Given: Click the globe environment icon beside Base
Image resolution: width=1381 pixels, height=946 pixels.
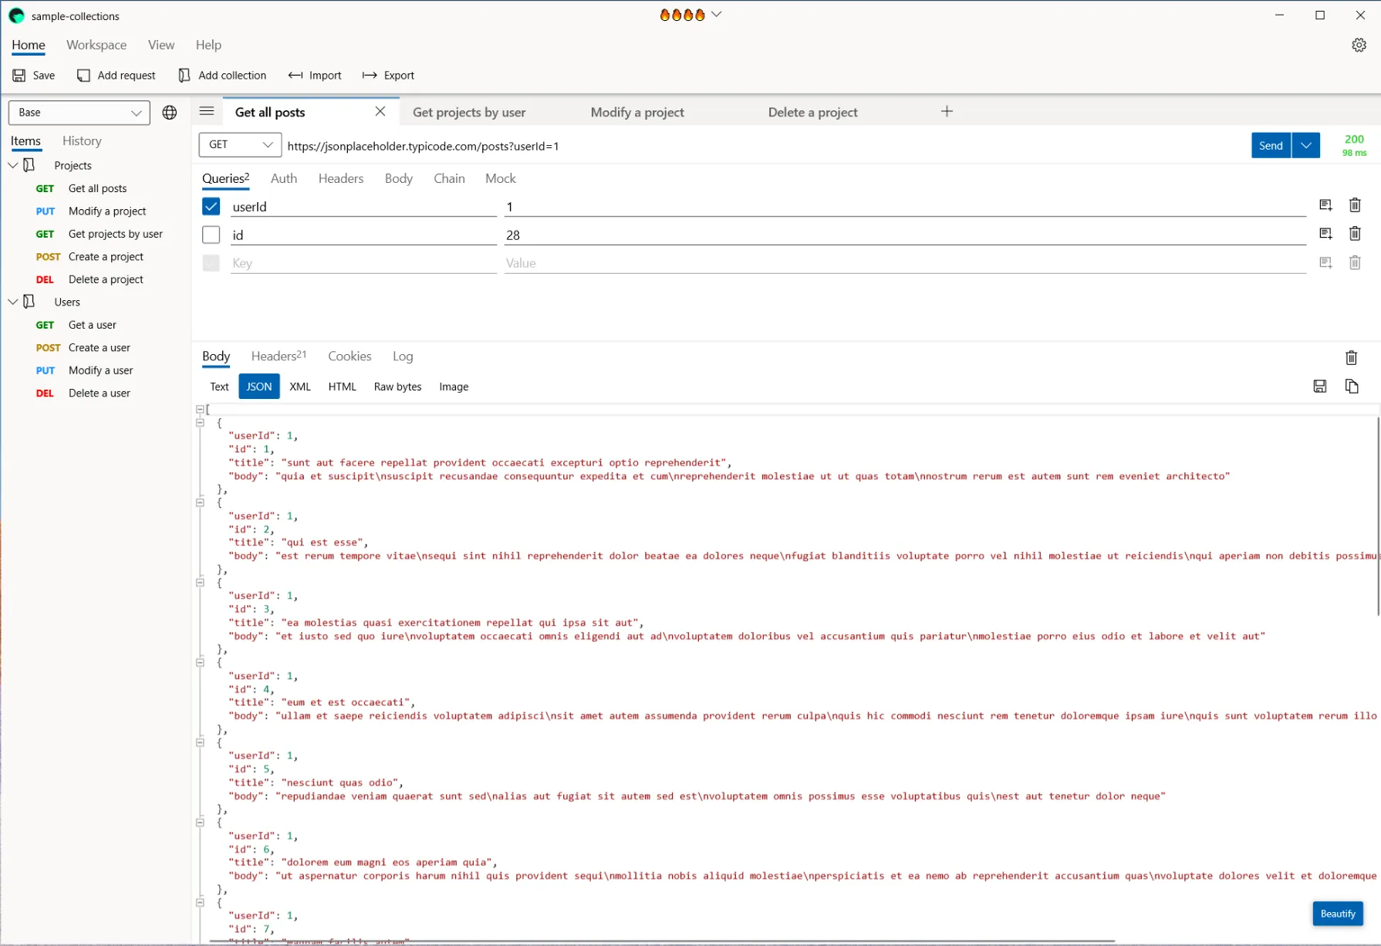Looking at the screenshot, I should pos(170,113).
